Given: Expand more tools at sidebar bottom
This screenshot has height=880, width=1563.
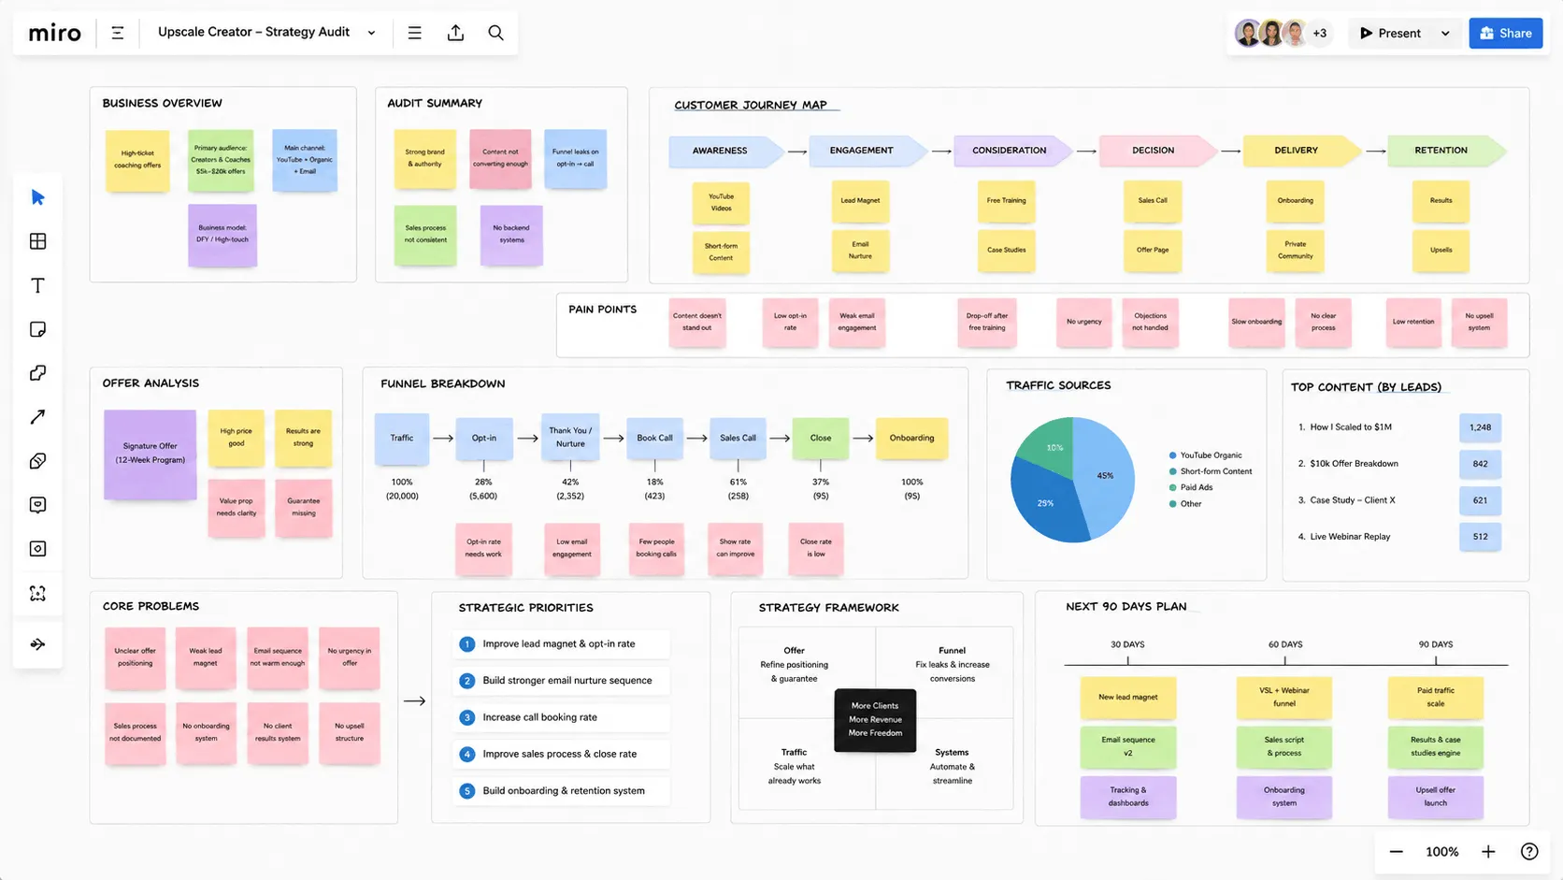Looking at the screenshot, I should pyautogui.click(x=37, y=644).
